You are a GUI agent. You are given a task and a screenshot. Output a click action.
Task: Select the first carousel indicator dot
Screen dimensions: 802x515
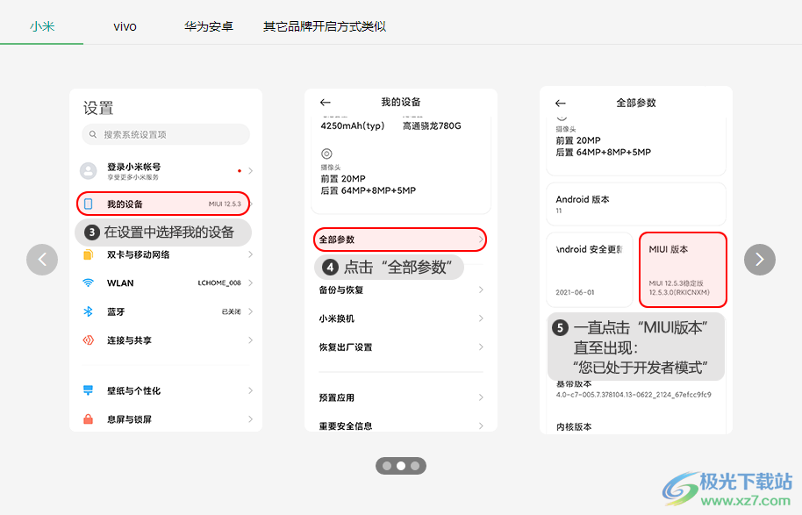coord(387,466)
